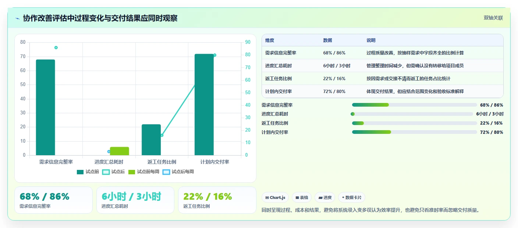Image resolution: width=518 pixels, height=228 pixels.
Task: Click the green 进度汇总耗时 bar in chart
Action: (x=120, y=151)
